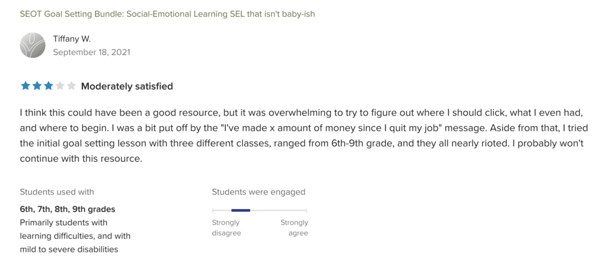Open the SEOT Goal Setting Bundle link

[167, 13]
